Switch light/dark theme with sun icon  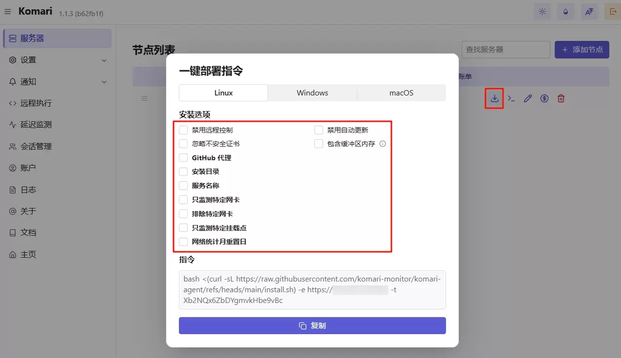(x=542, y=12)
